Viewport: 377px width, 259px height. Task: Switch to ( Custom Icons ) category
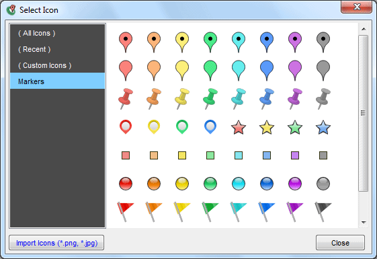pos(45,65)
